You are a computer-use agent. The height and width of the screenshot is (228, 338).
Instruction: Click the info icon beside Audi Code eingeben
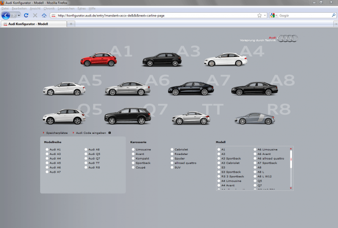[x=110, y=133]
